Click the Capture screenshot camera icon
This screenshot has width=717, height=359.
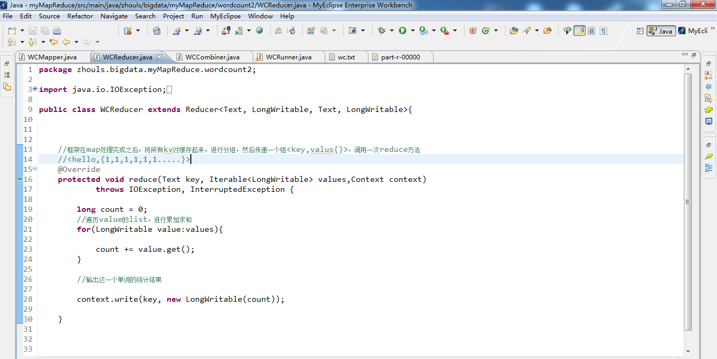tap(352, 30)
